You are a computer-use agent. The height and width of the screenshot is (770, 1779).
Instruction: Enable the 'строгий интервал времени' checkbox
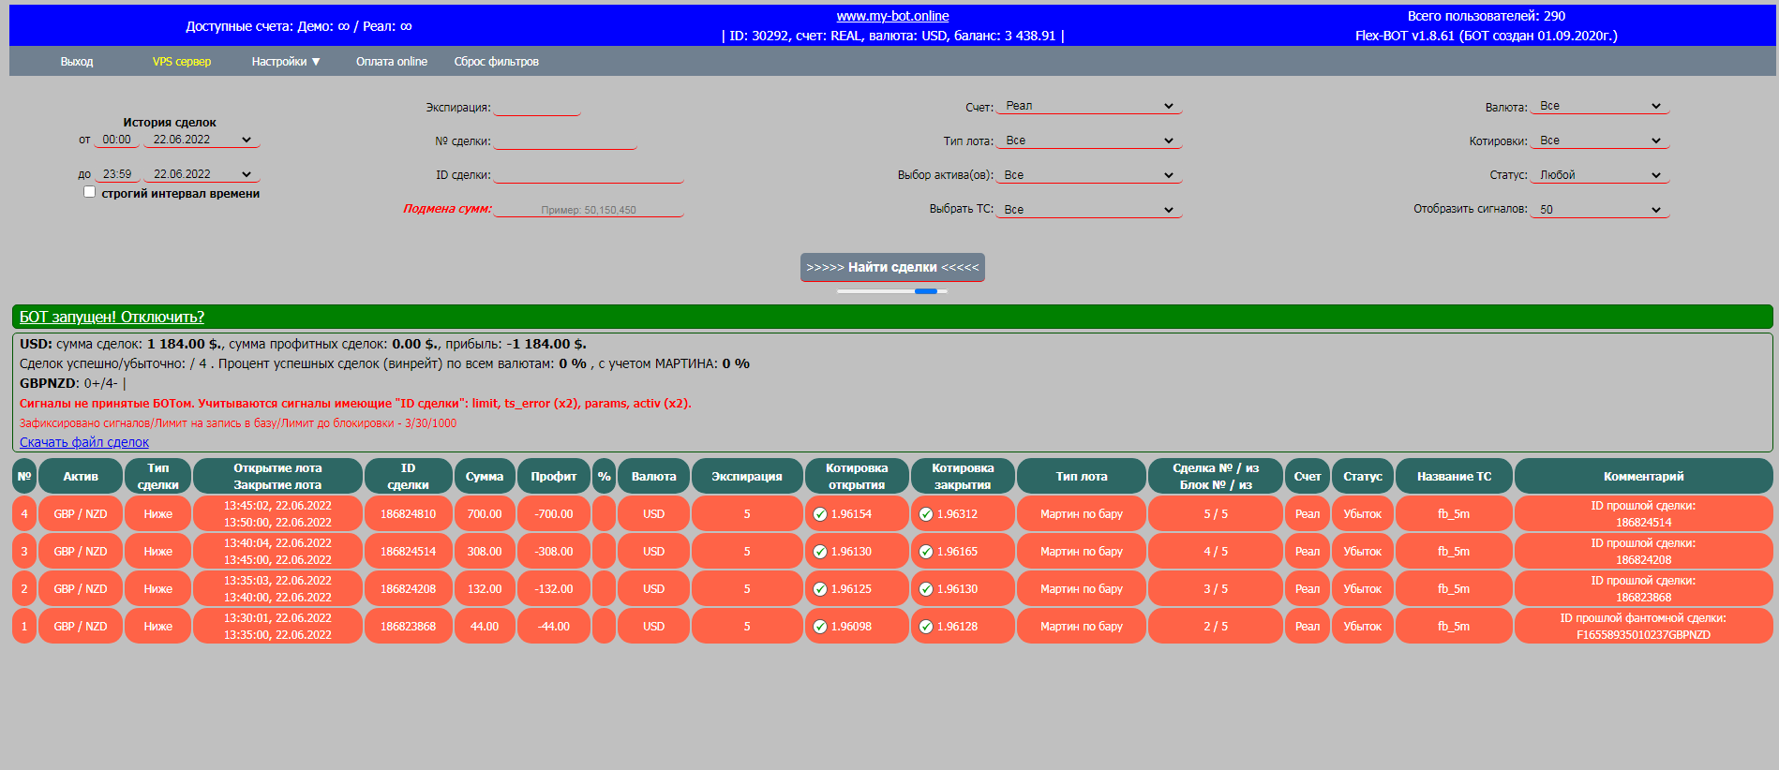pos(90,192)
